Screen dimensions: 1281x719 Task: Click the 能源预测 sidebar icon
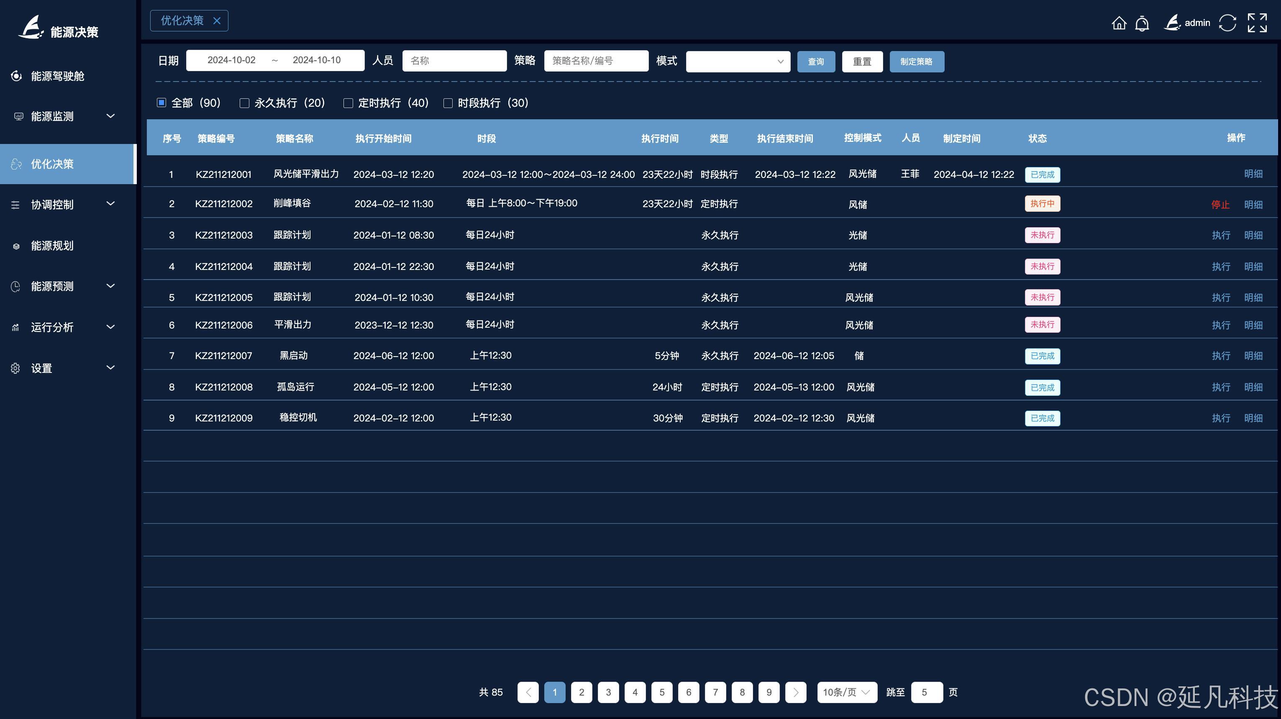coord(15,287)
